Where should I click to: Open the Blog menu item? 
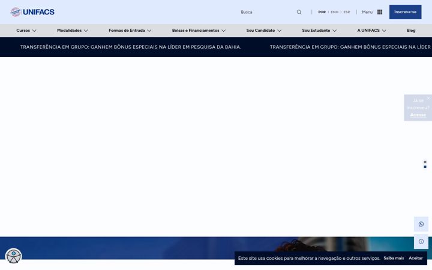pos(411,31)
